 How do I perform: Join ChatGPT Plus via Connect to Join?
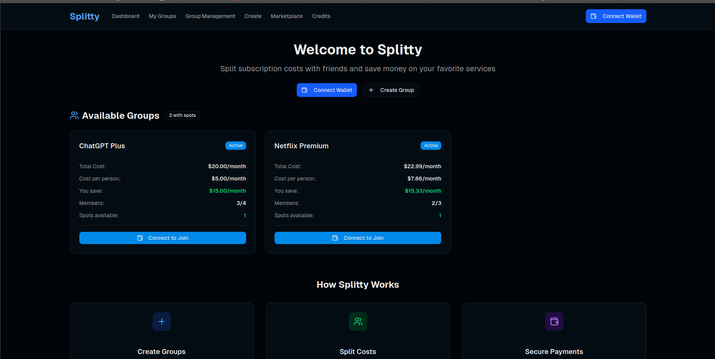tap(163, 238)
